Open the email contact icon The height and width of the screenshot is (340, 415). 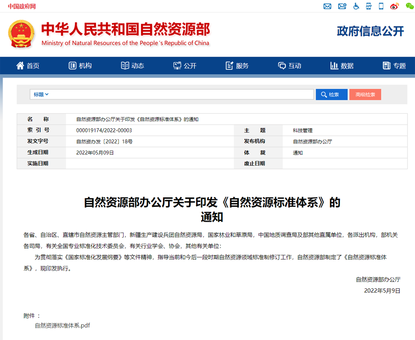click(x=328, y=6)
